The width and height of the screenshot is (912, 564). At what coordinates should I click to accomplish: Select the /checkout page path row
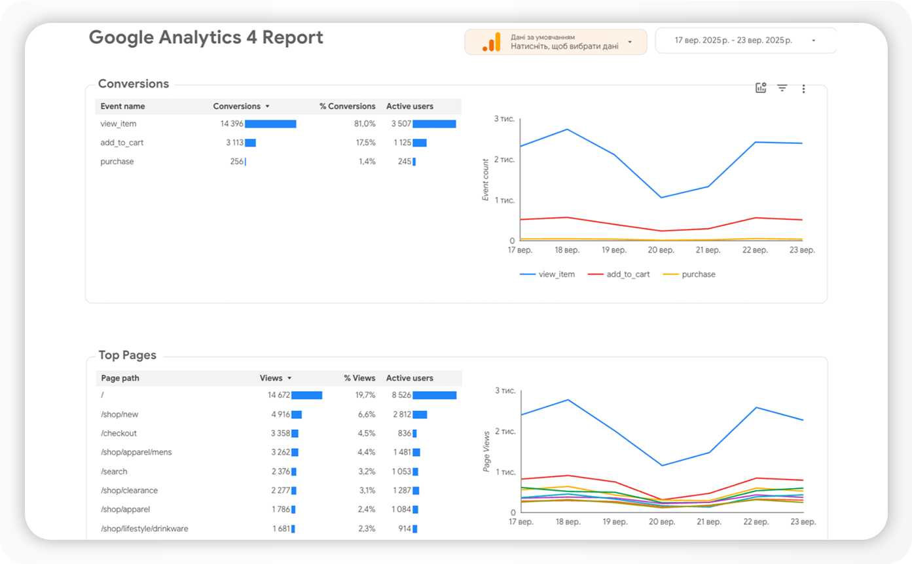click(119, 433)
